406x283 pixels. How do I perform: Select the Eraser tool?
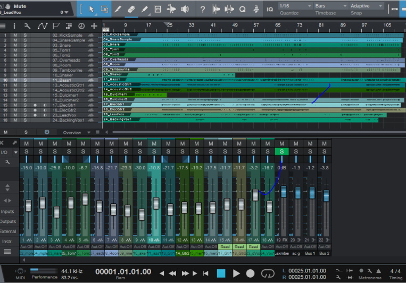point(131,10)
